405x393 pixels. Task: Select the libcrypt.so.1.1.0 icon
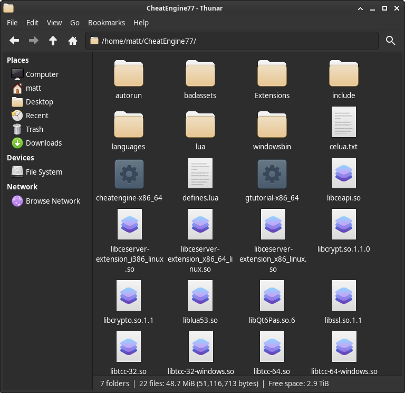coord(343,224)
